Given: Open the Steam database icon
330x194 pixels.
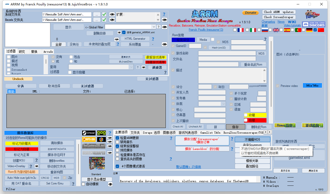Looking at the screenshot, I should pos(89,133).
